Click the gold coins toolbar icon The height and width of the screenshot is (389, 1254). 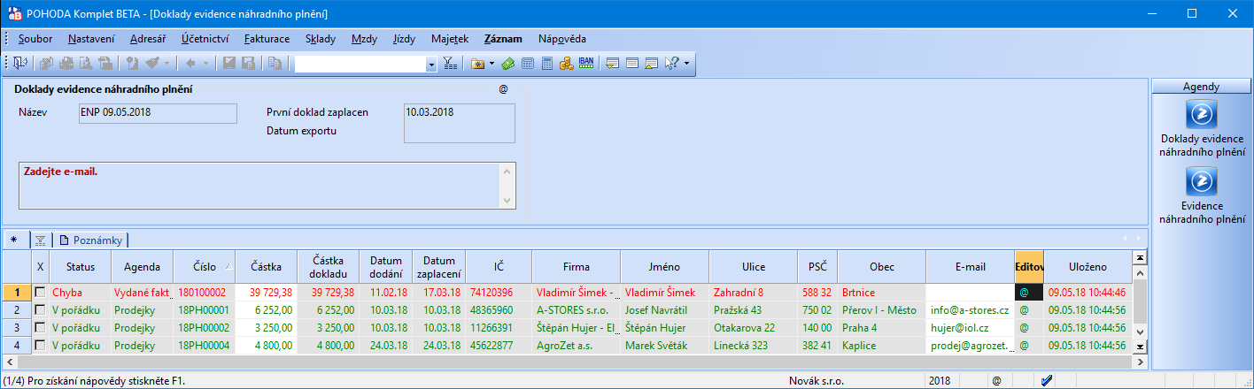point(566,63)
